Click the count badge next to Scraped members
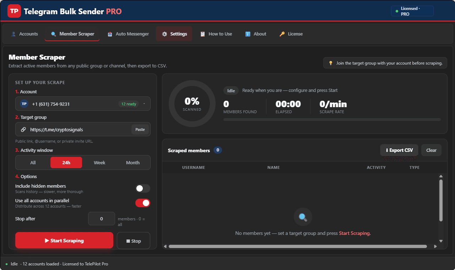The width and height of the screenshot is (455, 270). [x=218, y=150]
